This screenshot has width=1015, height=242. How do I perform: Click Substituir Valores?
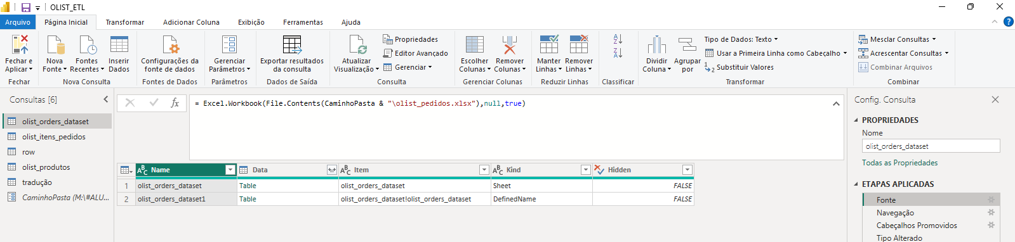click(740, 67)
